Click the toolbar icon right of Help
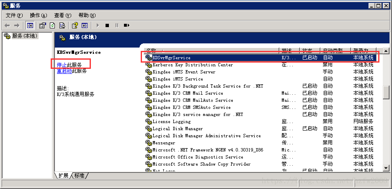Screen dimensions: 392x189 tap(85, 25)
